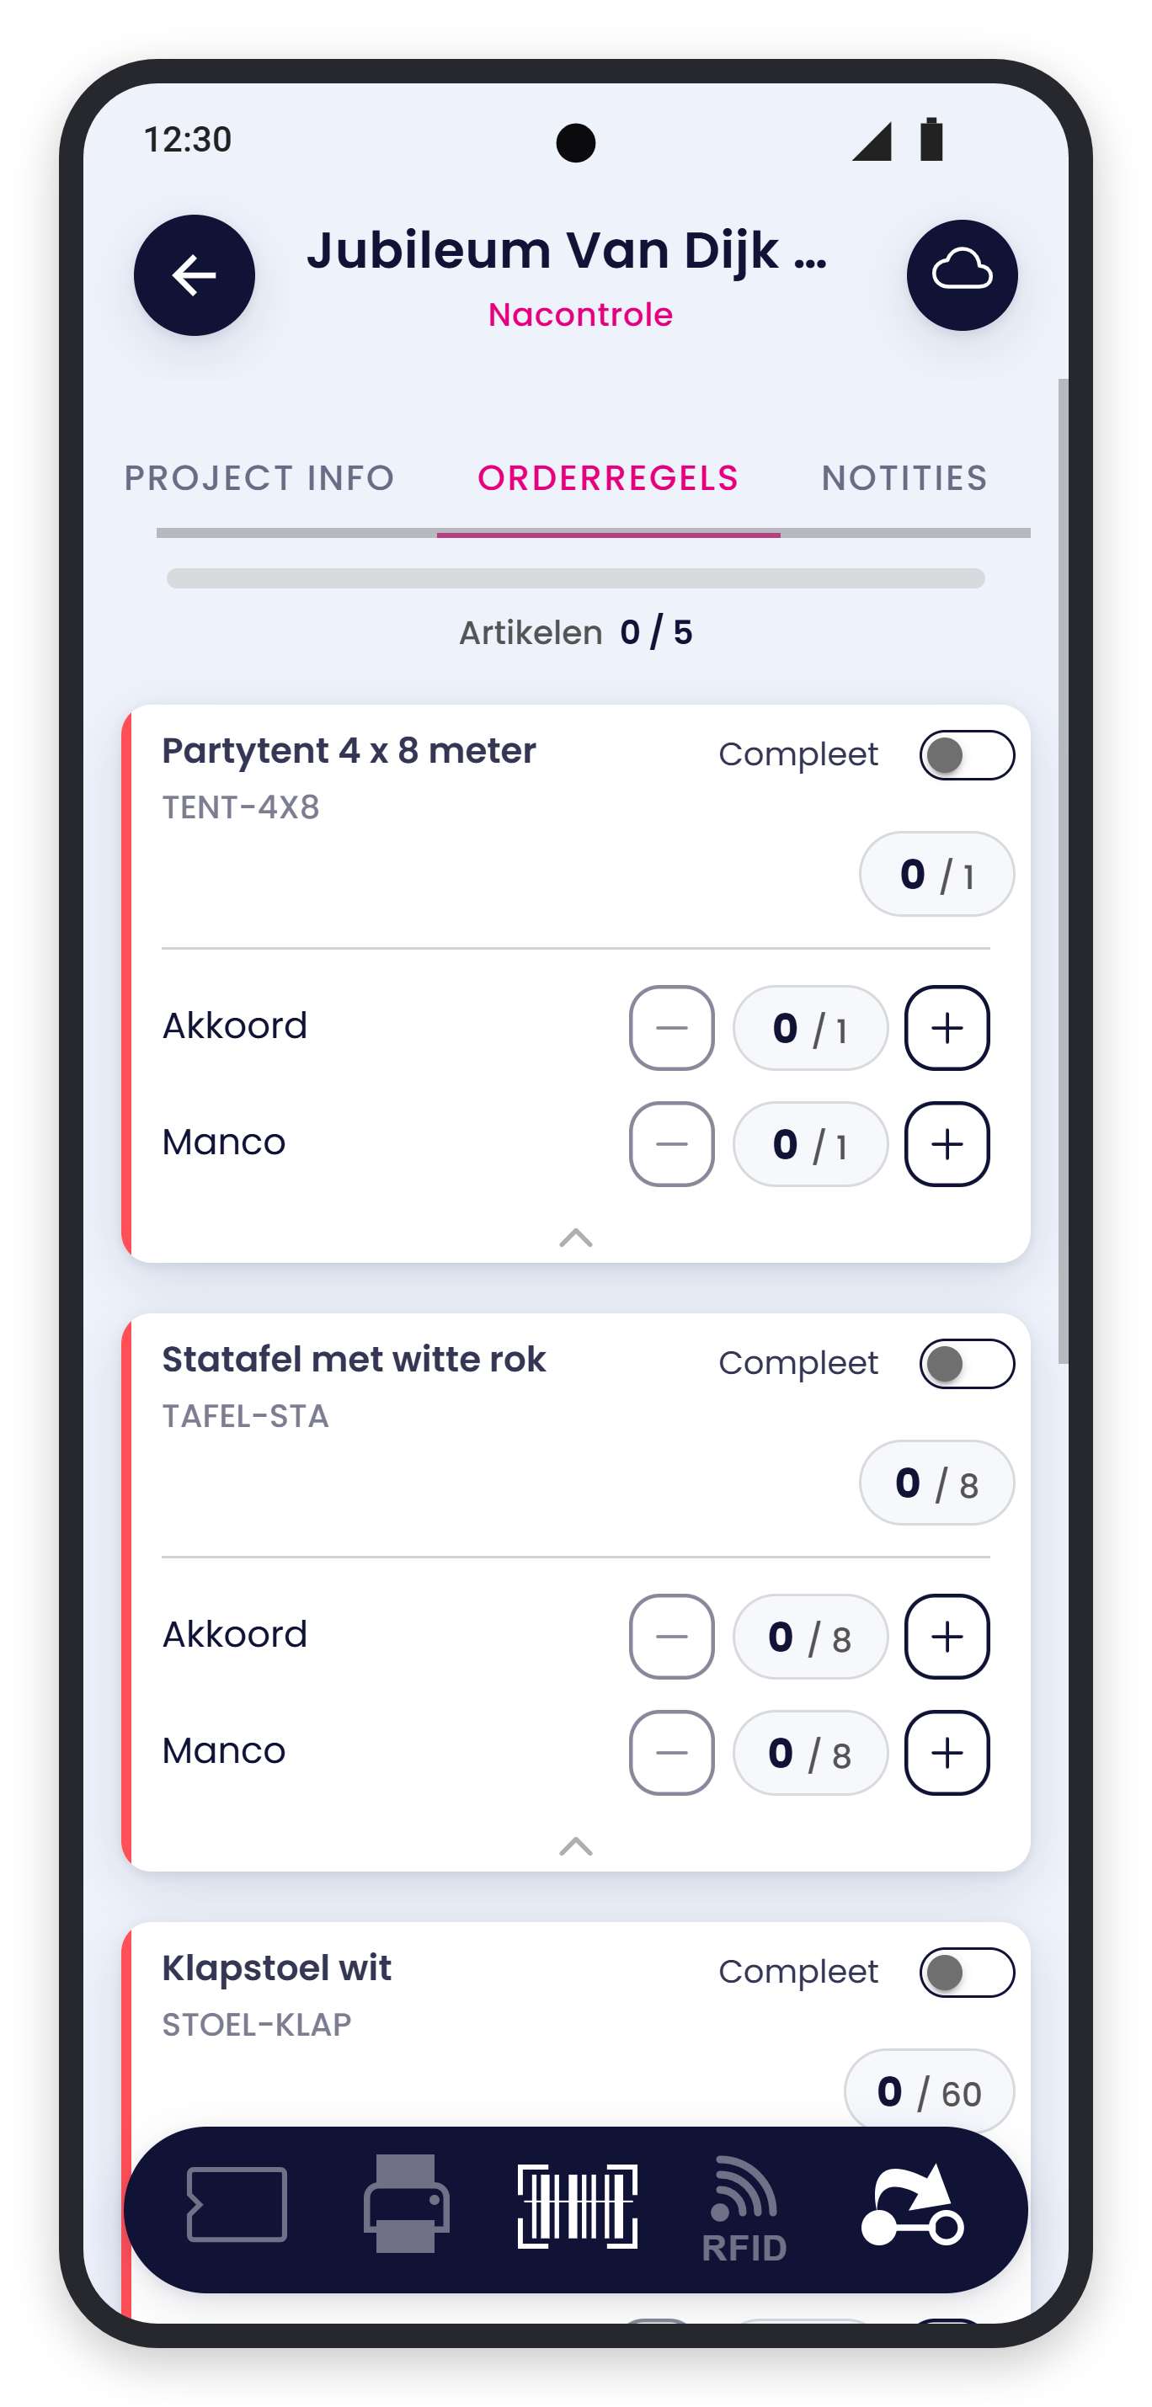Click the Artikelen progress bar
1152x2407 pixels.
coord(575,578)
